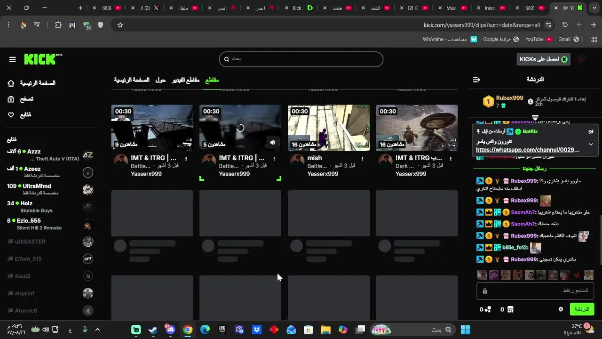Screen dimensions: 602x339
Task: Click the followers-only chat input
Action: [535, 291]
